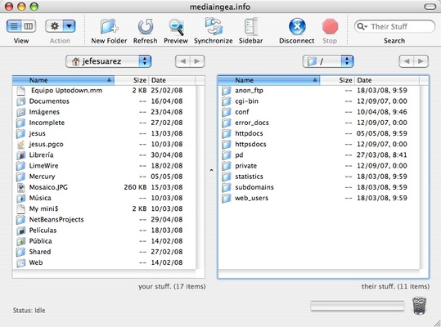Screen dimensions: 441x327
Task: Click the local pane vertical scrollbar
Action: 200,177
